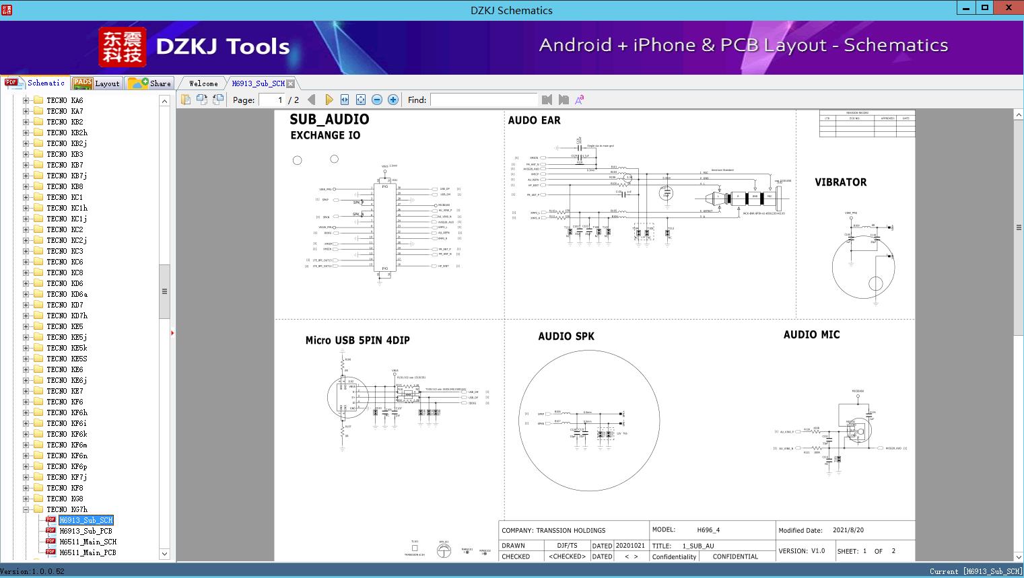
Task: Open H6511_Main_PCB file in tree
Action: click(x=88, y=552)
